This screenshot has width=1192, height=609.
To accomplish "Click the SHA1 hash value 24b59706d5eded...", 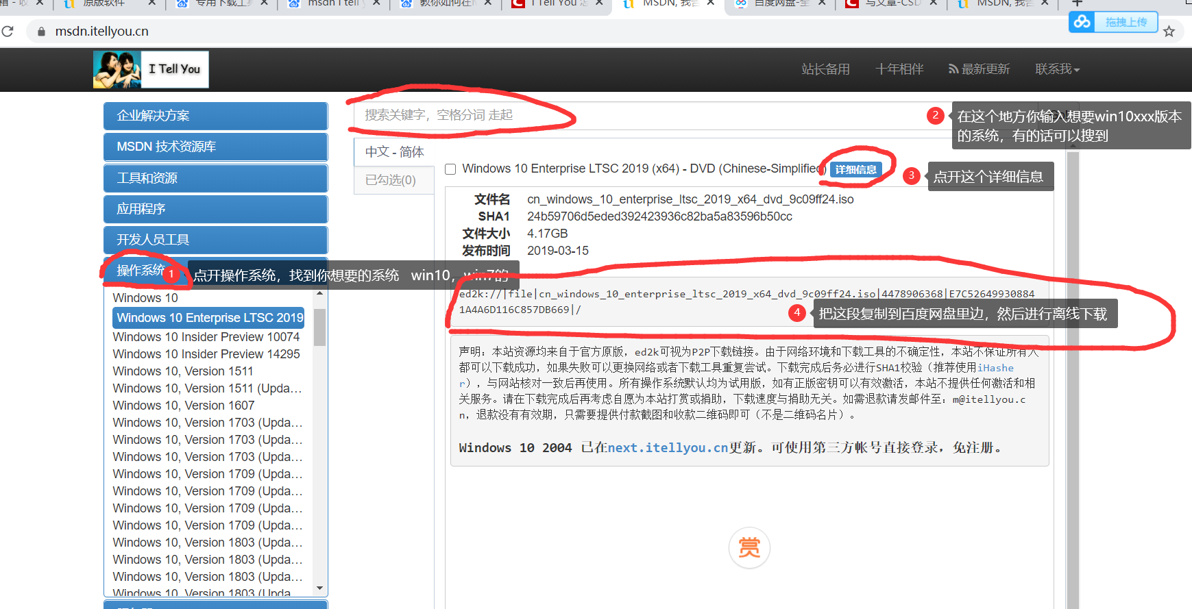I will [x=659, y=216].
